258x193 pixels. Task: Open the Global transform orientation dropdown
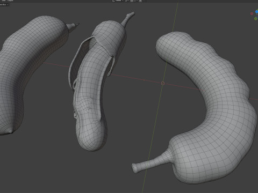tap(118, 1)
